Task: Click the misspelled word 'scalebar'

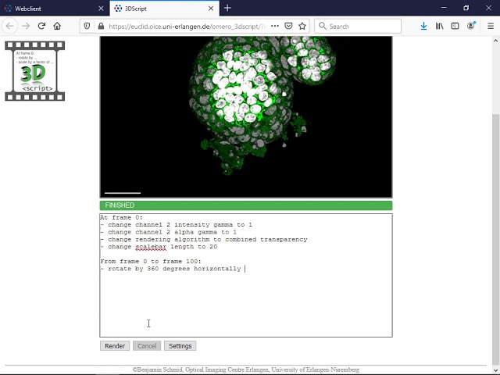Action: click(x=151, y=247)
